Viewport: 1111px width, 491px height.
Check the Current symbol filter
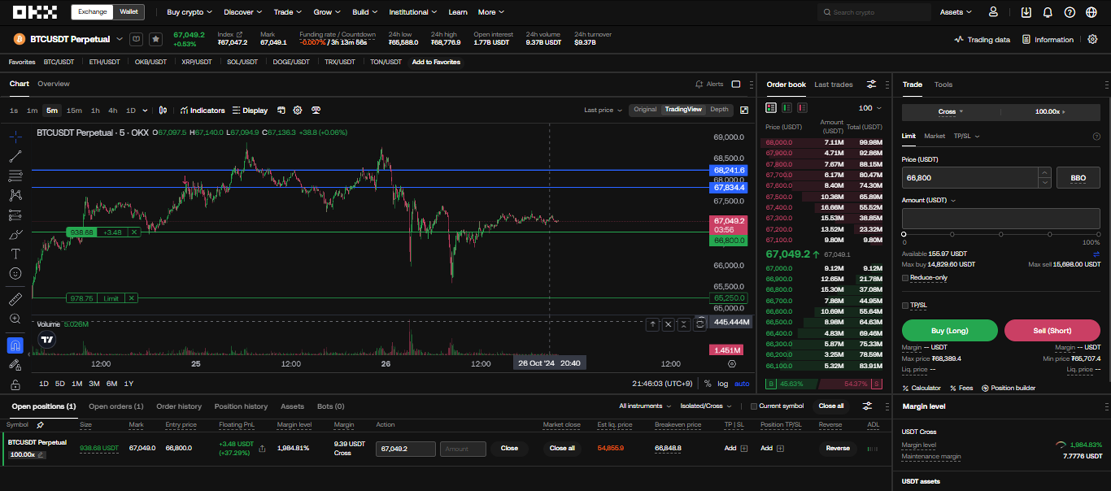(x=753, y=406)
